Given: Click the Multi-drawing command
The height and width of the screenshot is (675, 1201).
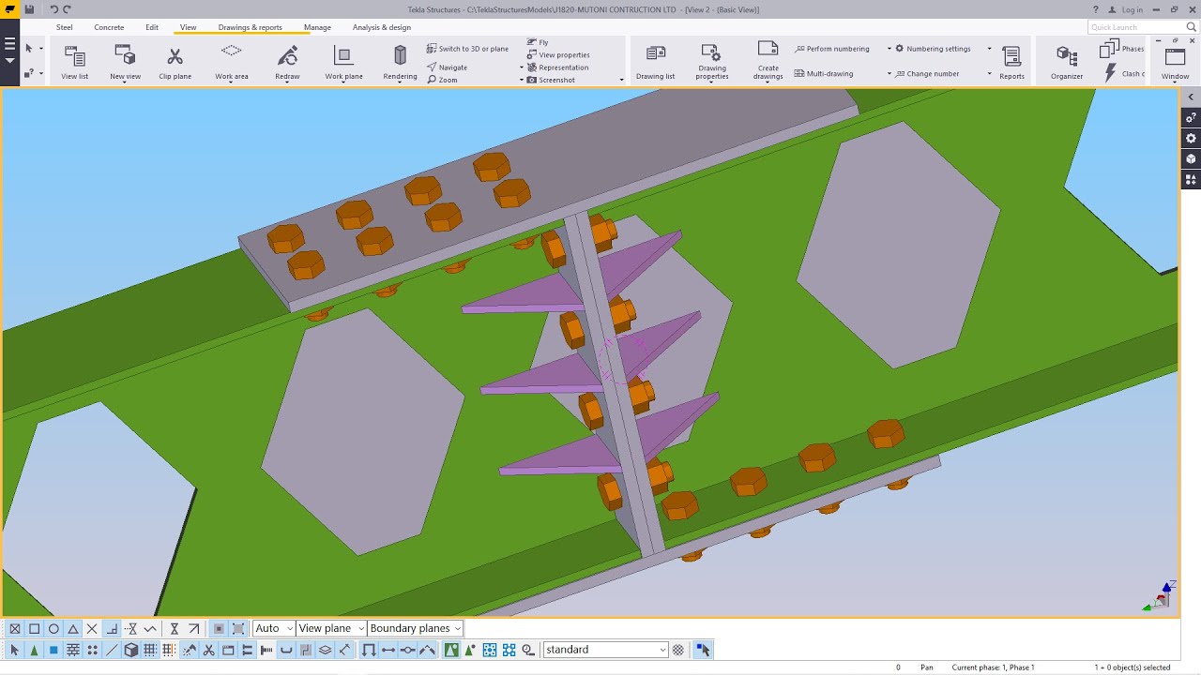Looking at the screenshot, I should coord(824,73).
